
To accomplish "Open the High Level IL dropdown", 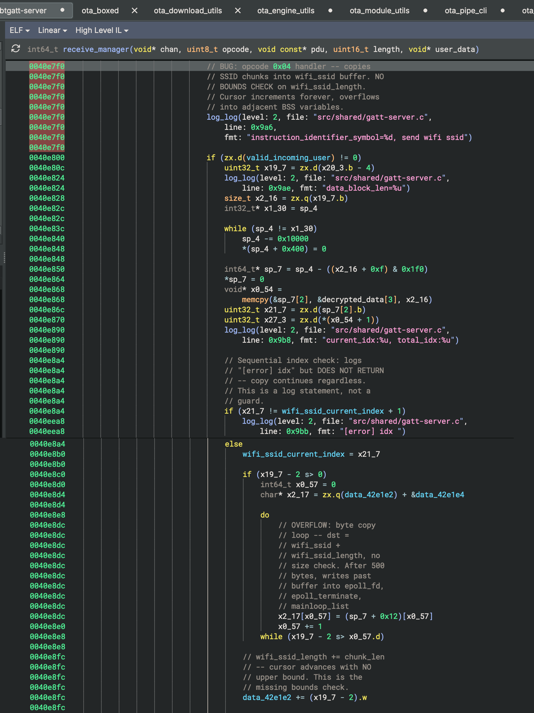I will (x=102, y=30).
